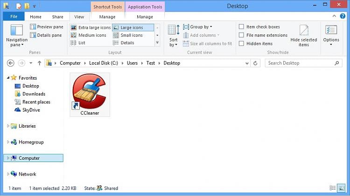
Task: Open the Options dropdown arrow
Action: (x=331, y=45)
